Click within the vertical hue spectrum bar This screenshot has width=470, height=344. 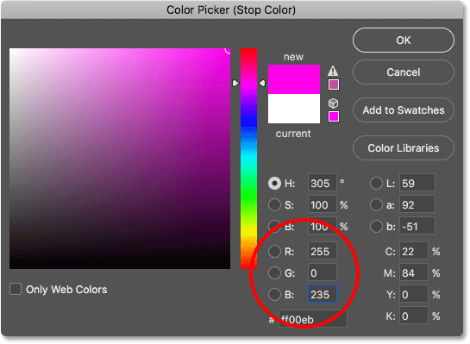(x=248, y=159)
